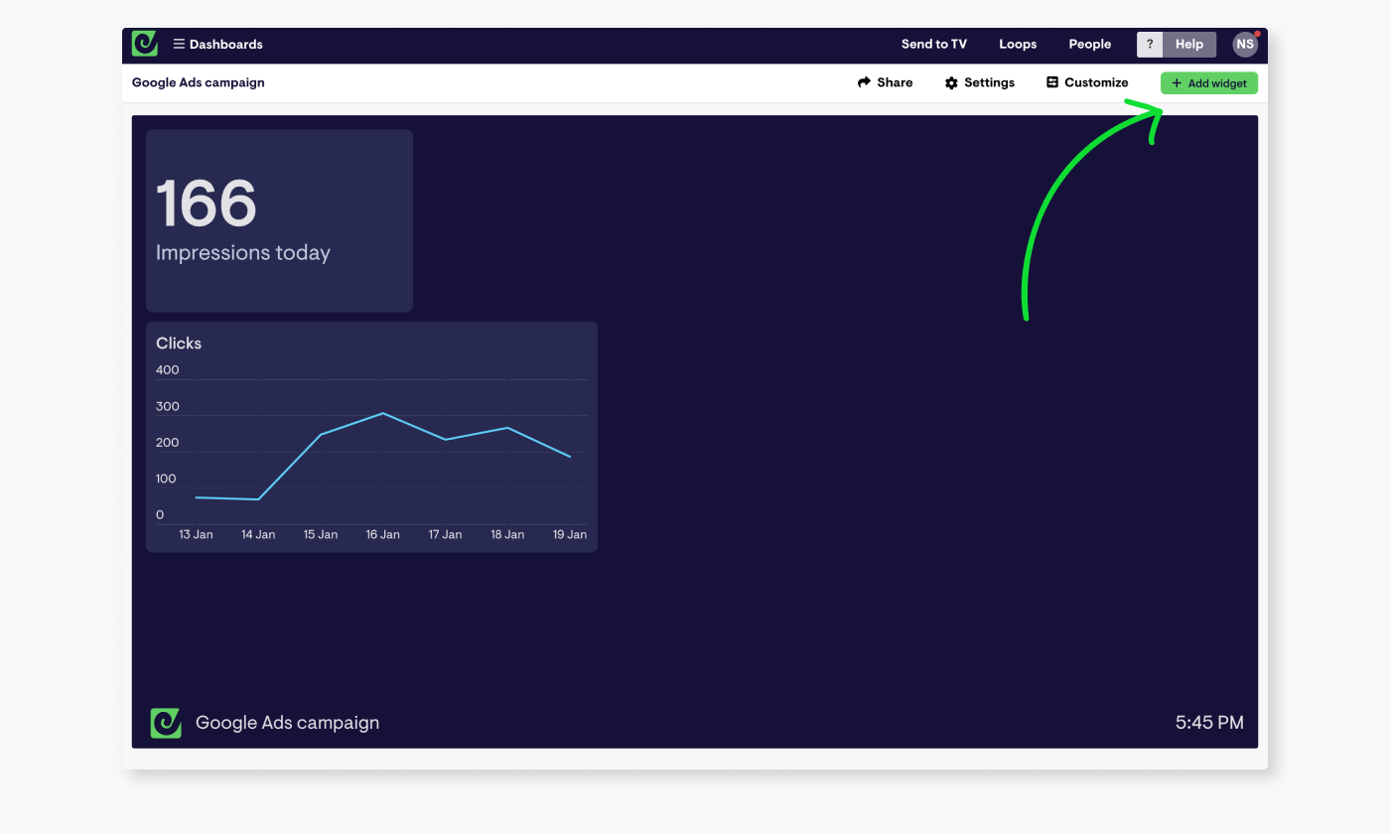The height and width of the screenshot is (834, 1390).
Task: Open the Loops section
Action: click(1017, 44)
